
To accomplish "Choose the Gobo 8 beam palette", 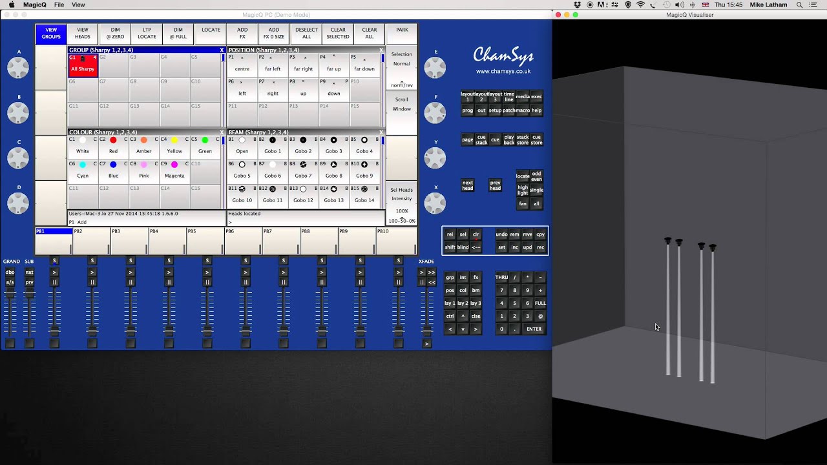I will (333, 170).
